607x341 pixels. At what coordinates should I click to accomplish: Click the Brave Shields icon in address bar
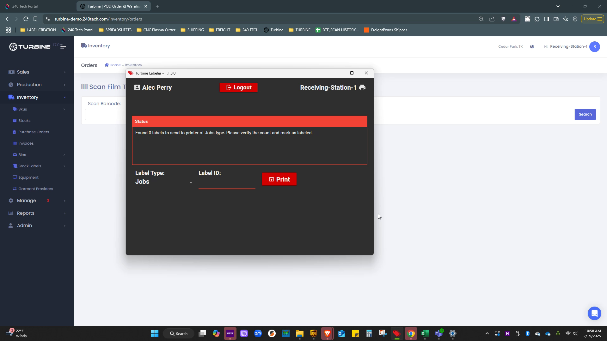point(503,19)
